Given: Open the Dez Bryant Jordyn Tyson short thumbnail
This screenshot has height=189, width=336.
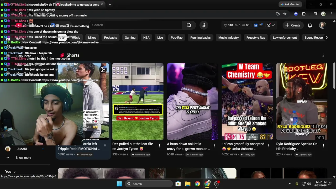Looking at the screenshot, I should click(x=138, y=101).
